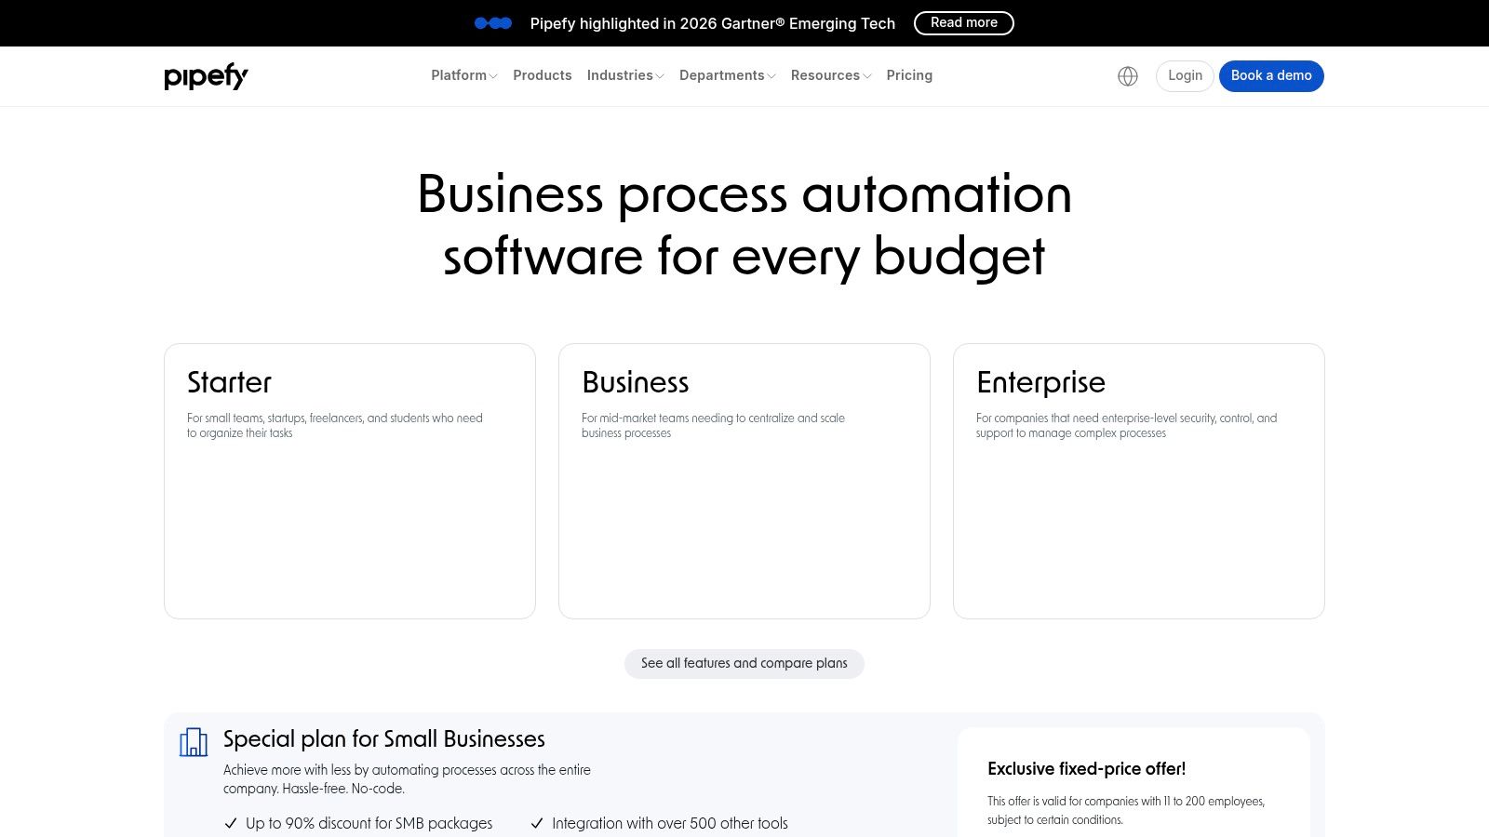1489x837 pixels.
Task: Open the Pricing page from navigation
Action: click(x=909, y=75)
